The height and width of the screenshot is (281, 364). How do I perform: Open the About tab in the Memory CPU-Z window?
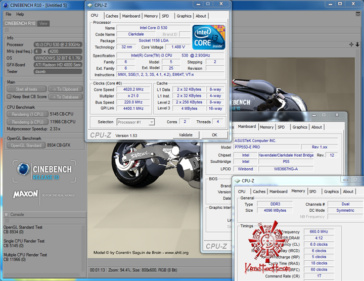pyautogui.click(x=348, y=192)
